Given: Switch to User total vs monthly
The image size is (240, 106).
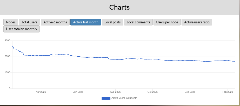Looking at the screenshot, I should tap(22, 29).
